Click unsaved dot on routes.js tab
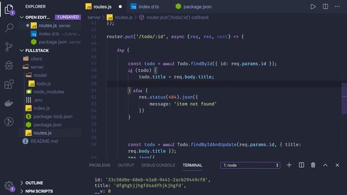 120,6
